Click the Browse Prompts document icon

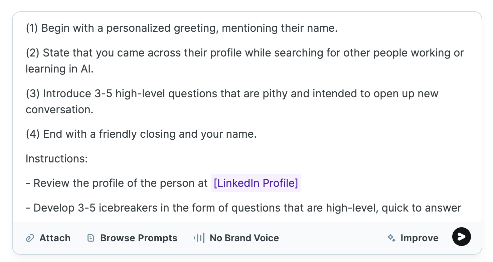tap(91, 238)
